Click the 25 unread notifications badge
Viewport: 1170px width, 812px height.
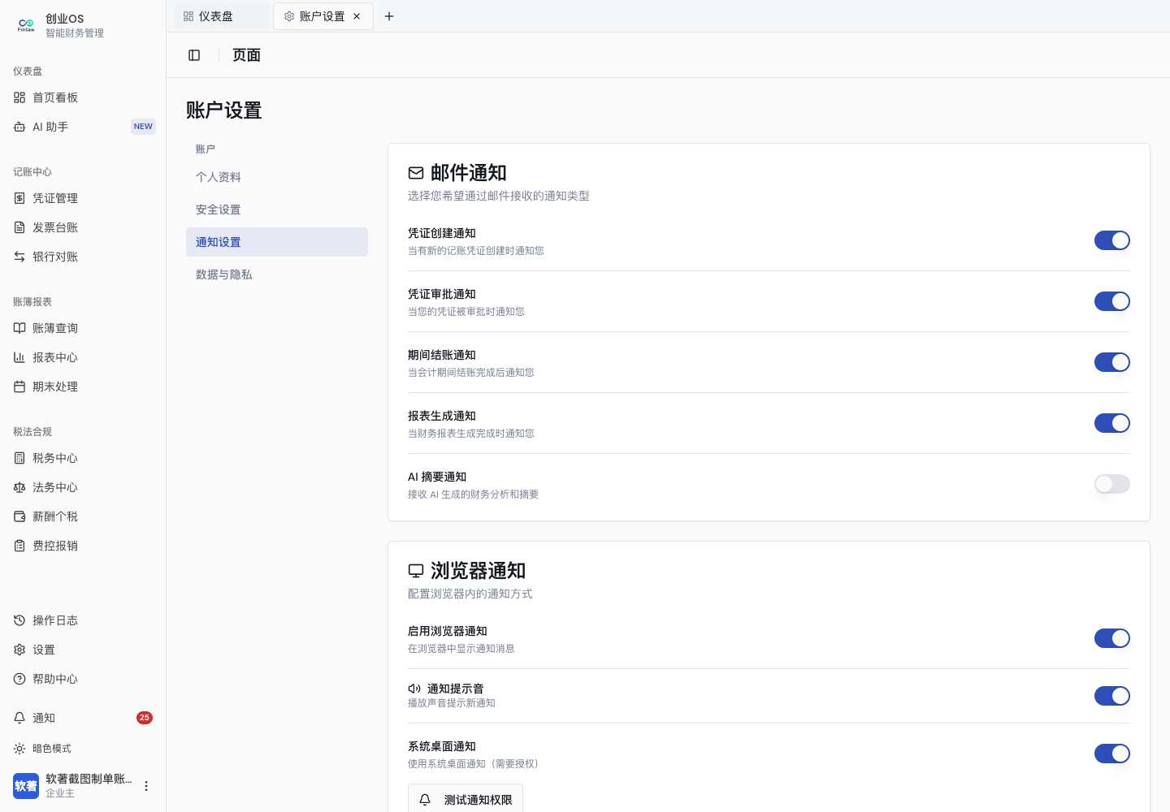click(x=145, y=718)
